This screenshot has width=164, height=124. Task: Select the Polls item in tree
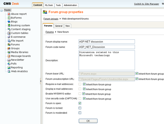coord(14,64)
